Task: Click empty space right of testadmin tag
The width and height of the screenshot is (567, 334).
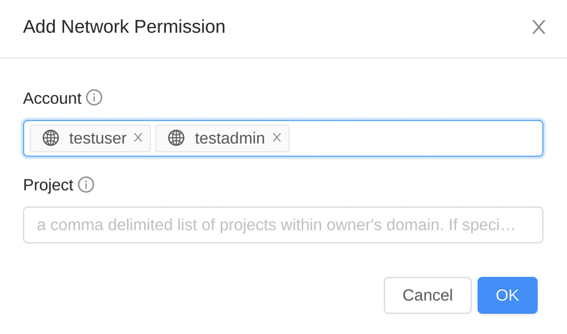Action: tap(415, 138)
